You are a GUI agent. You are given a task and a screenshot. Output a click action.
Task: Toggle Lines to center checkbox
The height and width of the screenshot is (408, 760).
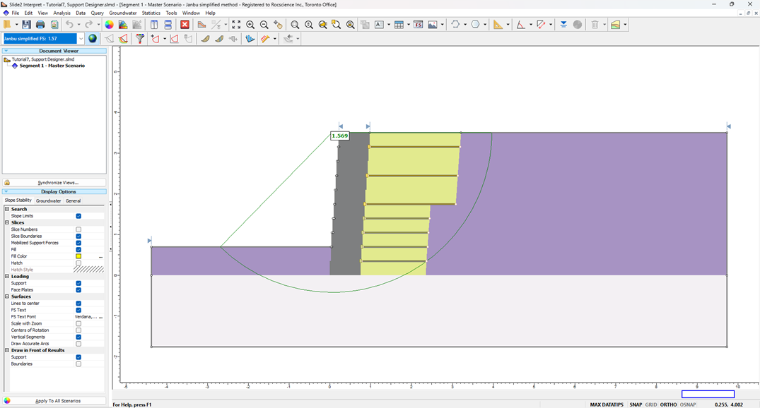coord(78,304)
